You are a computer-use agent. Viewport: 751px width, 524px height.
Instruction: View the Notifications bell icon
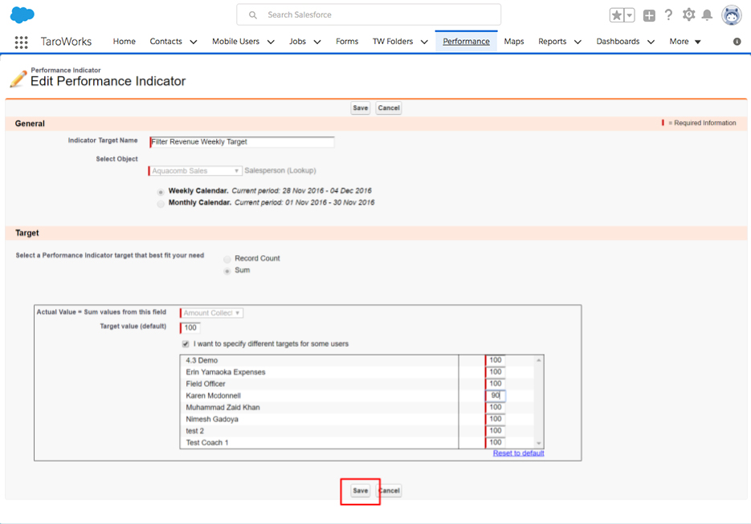point(707,15)
